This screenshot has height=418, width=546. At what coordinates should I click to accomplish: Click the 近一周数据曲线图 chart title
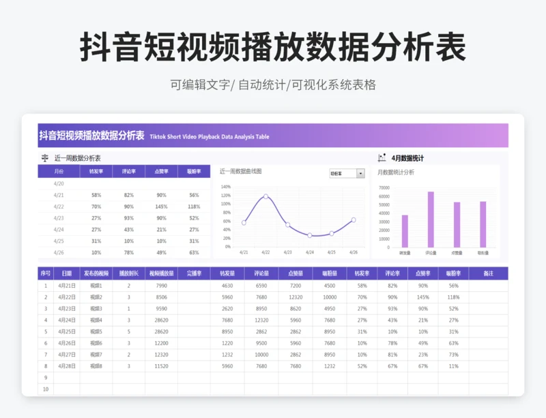pos(241,171)
